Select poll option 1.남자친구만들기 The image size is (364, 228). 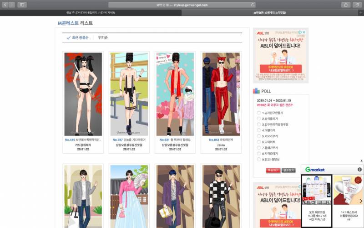[259, 113]
